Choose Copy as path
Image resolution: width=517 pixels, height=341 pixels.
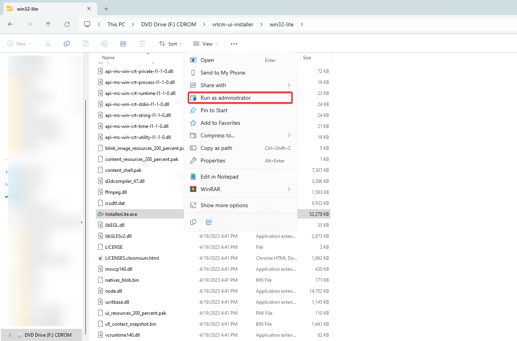point(241,148)
